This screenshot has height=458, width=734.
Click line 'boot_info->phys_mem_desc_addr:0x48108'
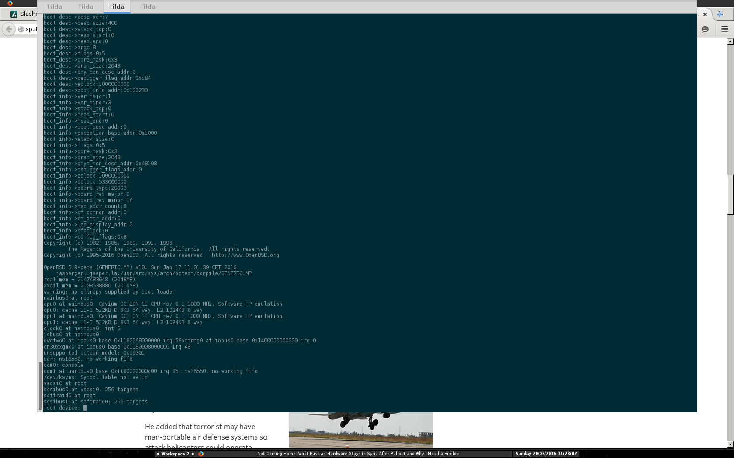click(100, 164)
